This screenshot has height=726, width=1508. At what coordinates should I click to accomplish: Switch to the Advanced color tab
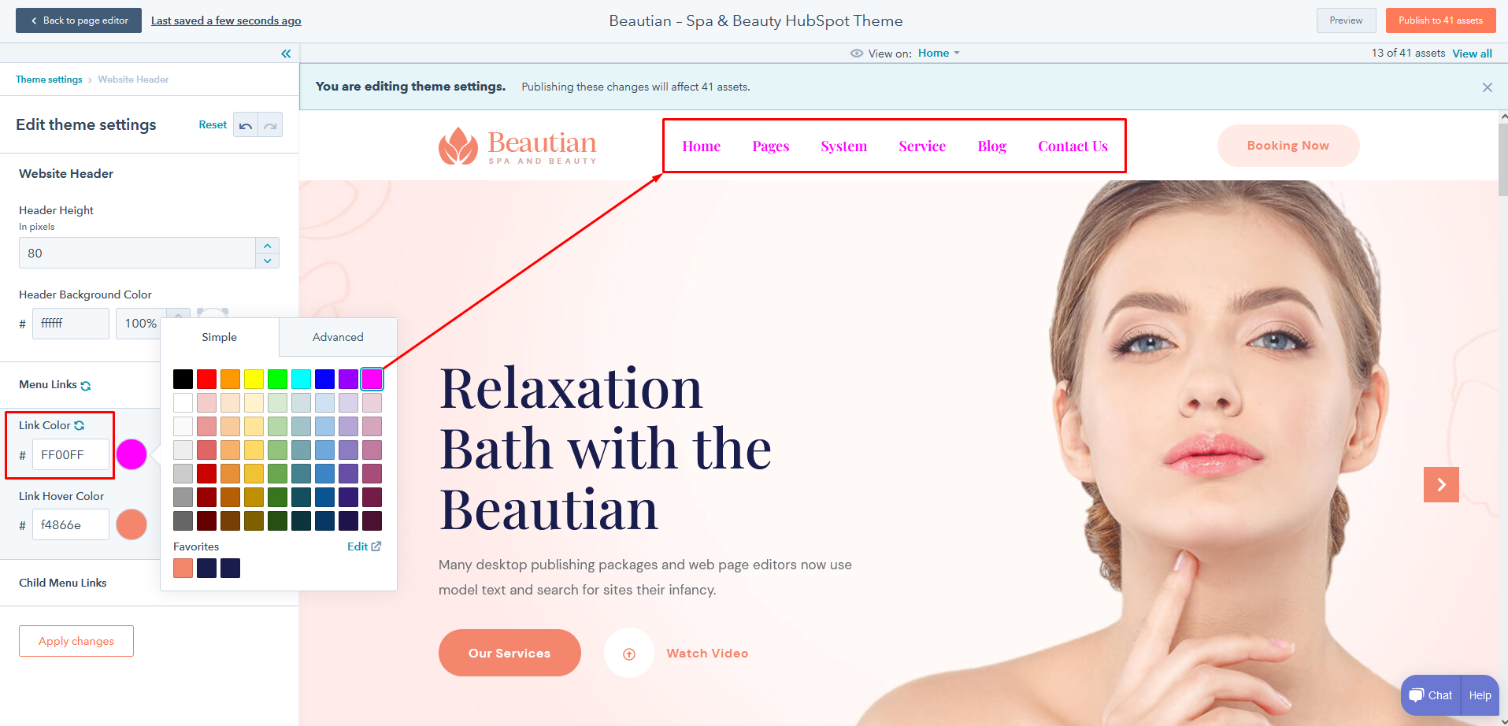pos(338,337)
